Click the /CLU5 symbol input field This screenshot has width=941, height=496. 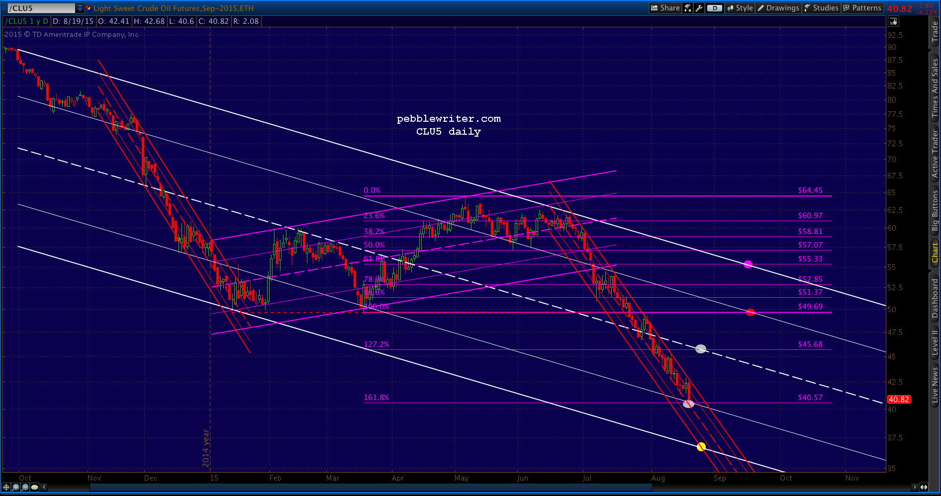41,8
